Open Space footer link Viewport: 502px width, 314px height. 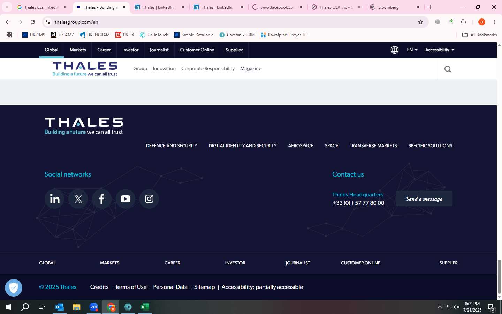pos(331,146)
